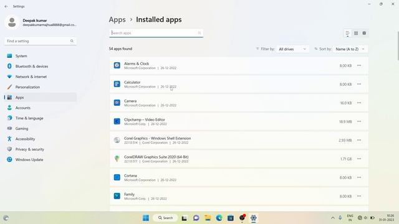Open the Windows Start menu
399x224 pixels.
point(146,218)
